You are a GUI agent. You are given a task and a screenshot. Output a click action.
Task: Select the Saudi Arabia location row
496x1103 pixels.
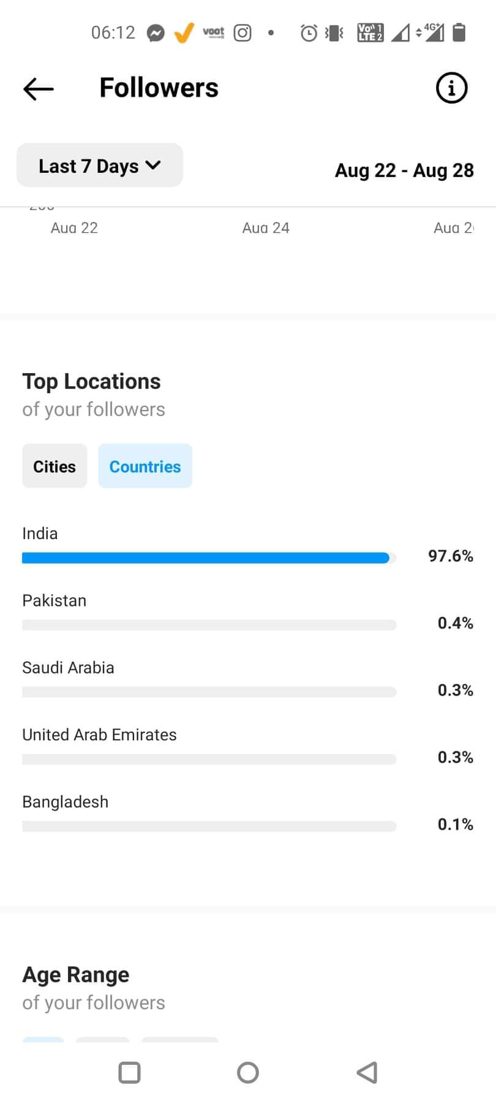(248, 679)
